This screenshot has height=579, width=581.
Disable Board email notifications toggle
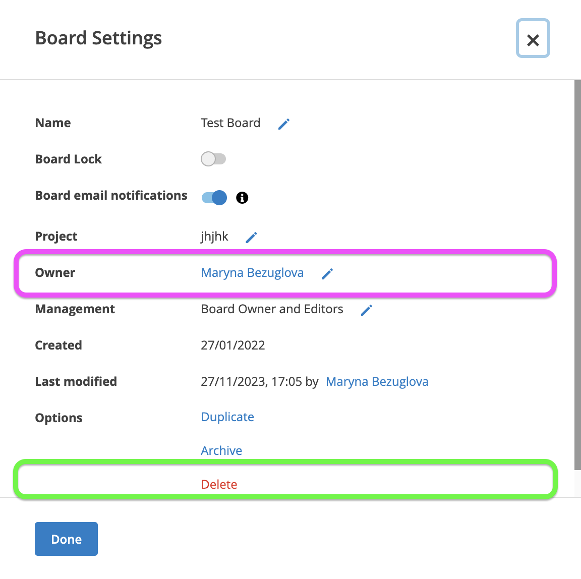[214, 197]
